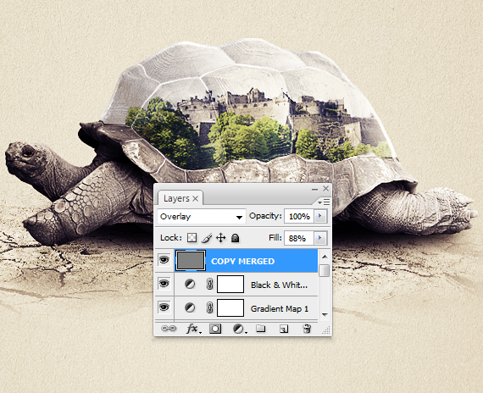Lock all layer attributes
Image resolution: width=483 pixels, height=393 pixels.
click(235, 238)
